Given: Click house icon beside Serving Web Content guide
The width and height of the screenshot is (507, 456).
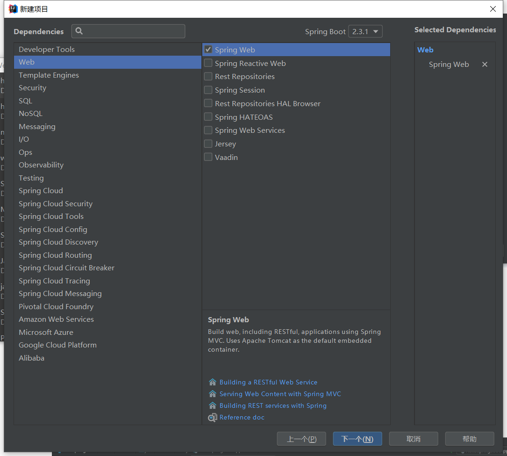Looking at the screenshot, I should 213,394.
